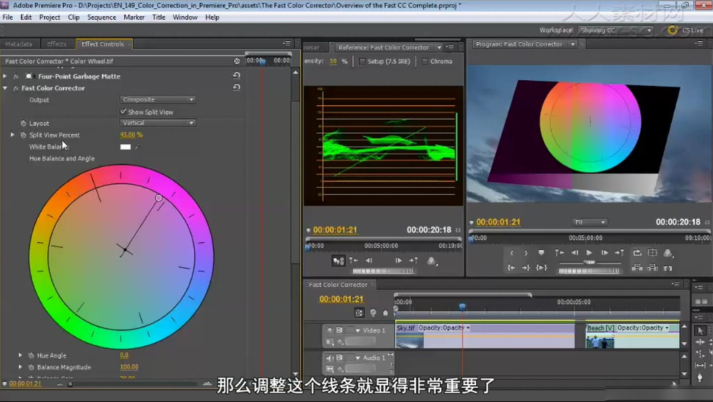Screen dimensions: 713x402
Task: Open the Sequence menu
Action: pyautogui.click(x=101, y=18)
